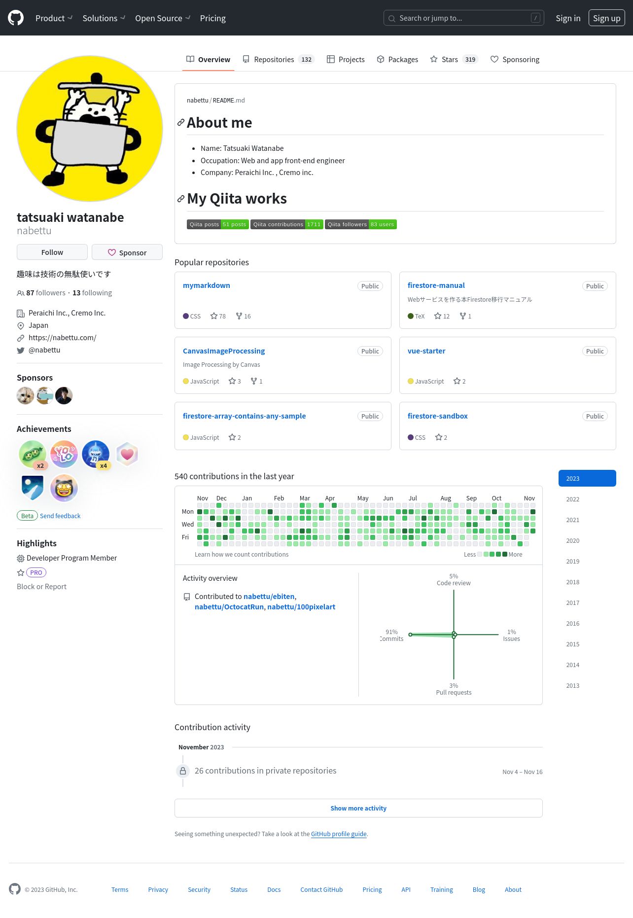This screenshot has width=633, height=918.
Task: Open the firestore-sandbox repository
Action: coord(438,416)
